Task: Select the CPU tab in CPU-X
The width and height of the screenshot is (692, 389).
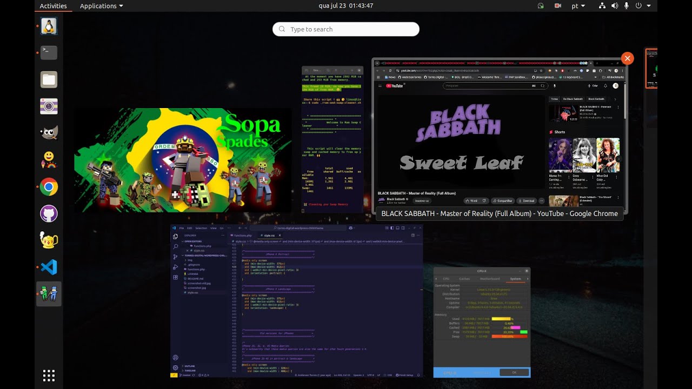Action: pyautogui.click(x=446, y=279)
